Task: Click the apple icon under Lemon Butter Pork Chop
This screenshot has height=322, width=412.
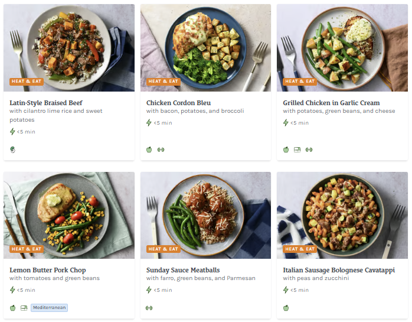Action: tap(12, 308)
